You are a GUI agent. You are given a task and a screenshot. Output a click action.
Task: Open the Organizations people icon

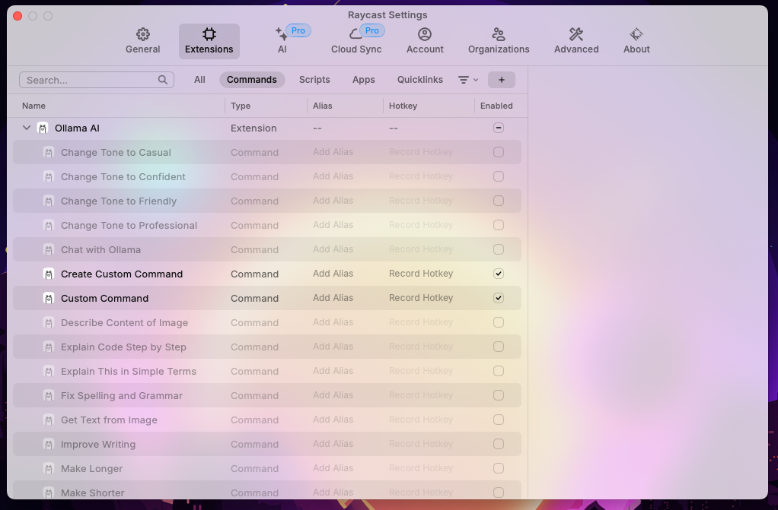coord(498,34)
